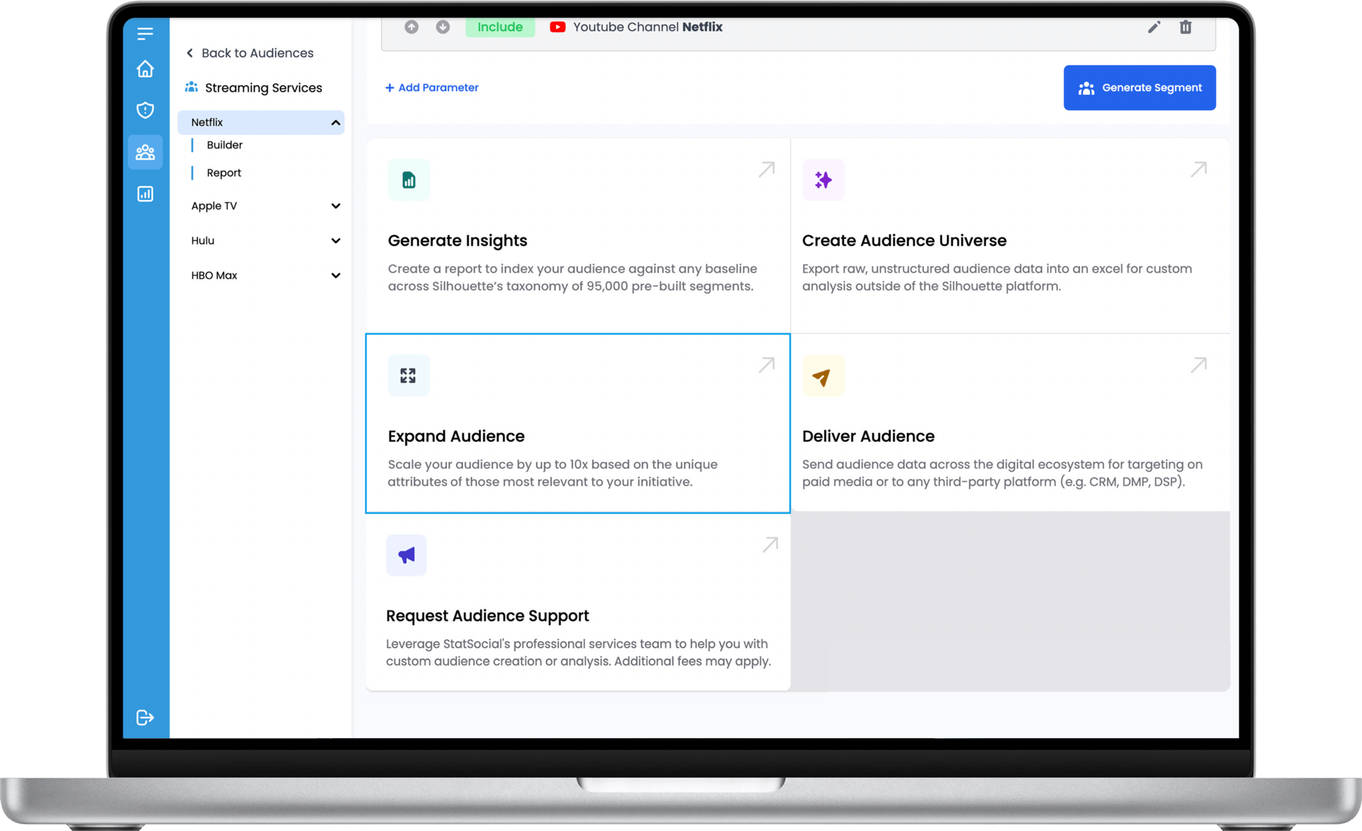Image resolution: width=1362 pixels, height=831 pixels.
Task: Delete the Youtube Channel Netflix parameter
Action: (1185, 27)
